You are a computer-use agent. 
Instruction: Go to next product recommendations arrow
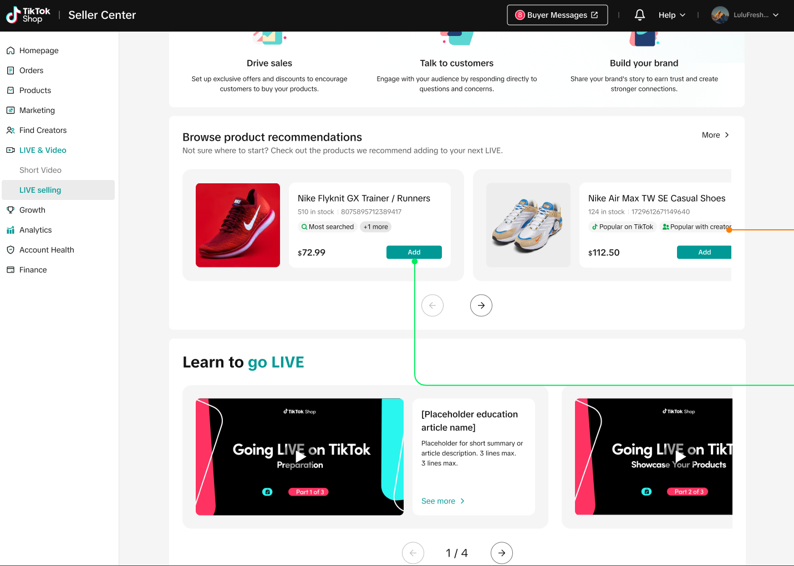click(x=481, y=305)
